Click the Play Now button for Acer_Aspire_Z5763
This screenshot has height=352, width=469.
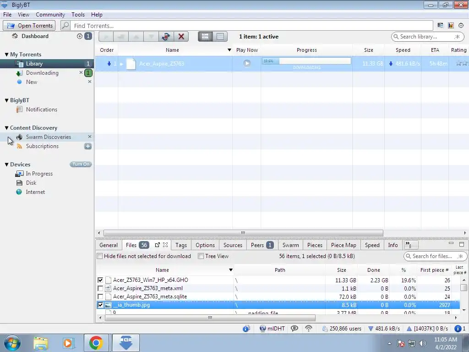point(247,63)
